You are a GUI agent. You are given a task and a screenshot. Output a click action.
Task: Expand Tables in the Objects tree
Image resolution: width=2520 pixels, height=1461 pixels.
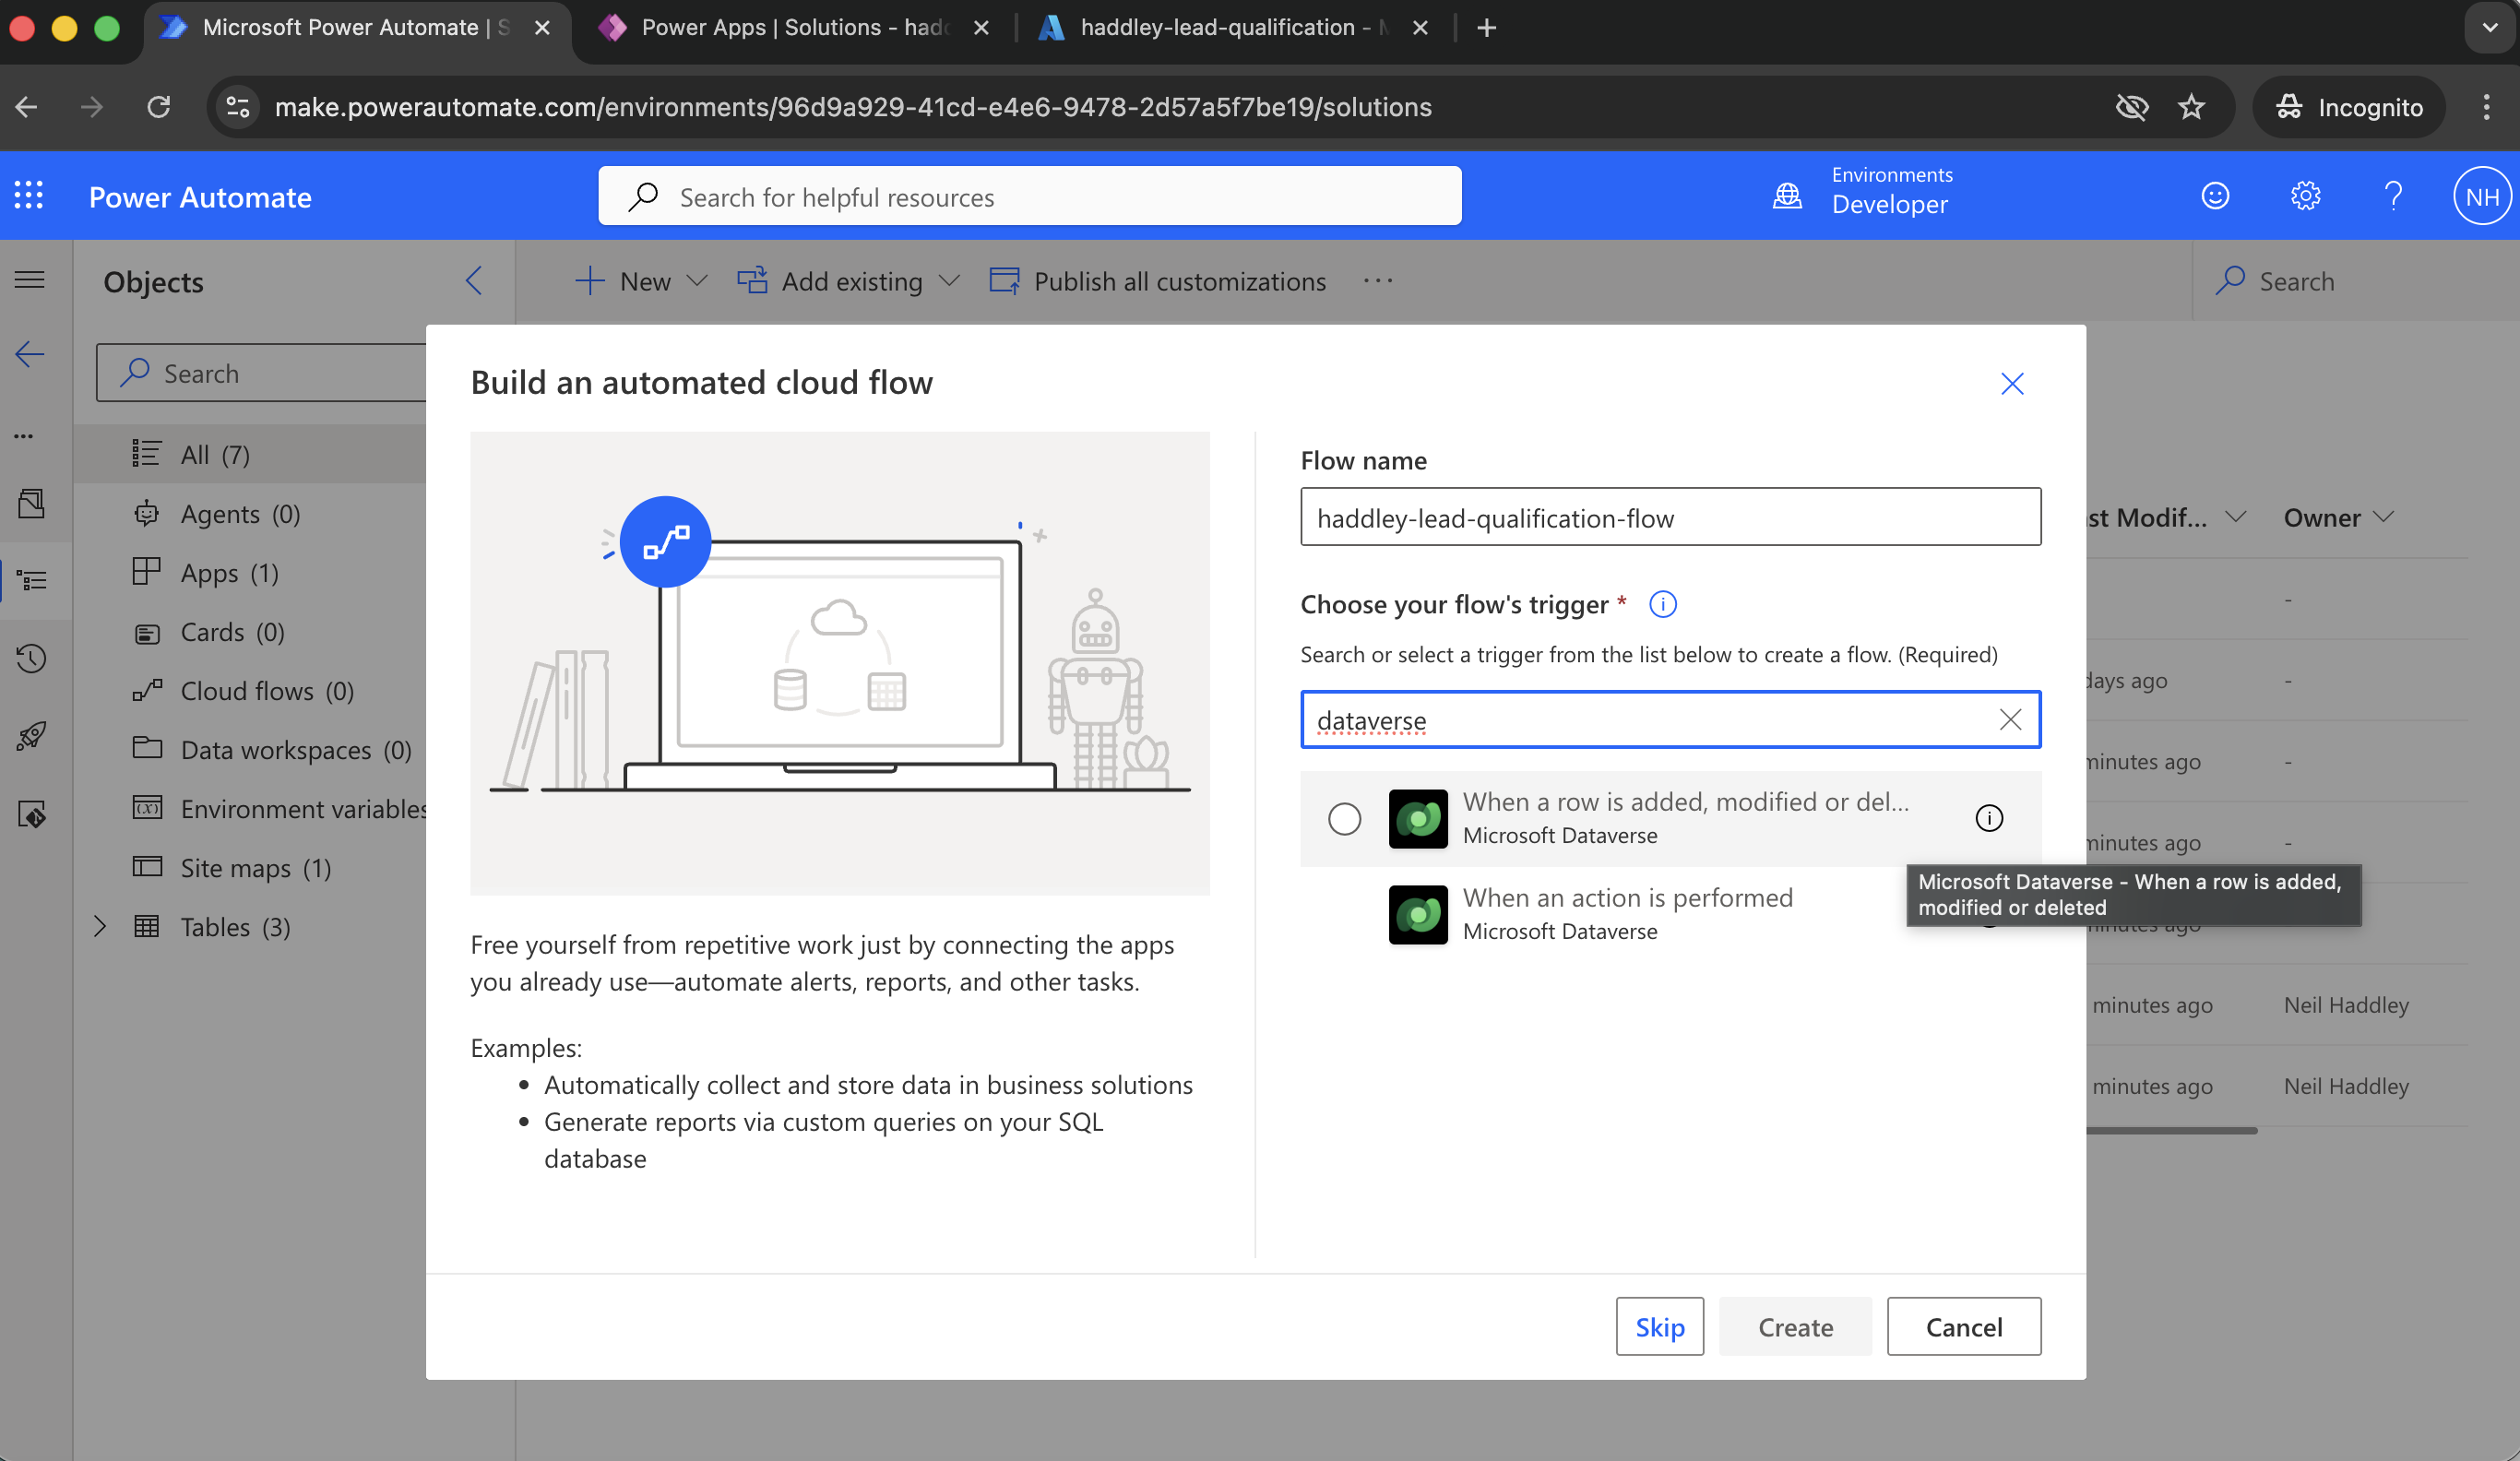(x=100, y=927)
